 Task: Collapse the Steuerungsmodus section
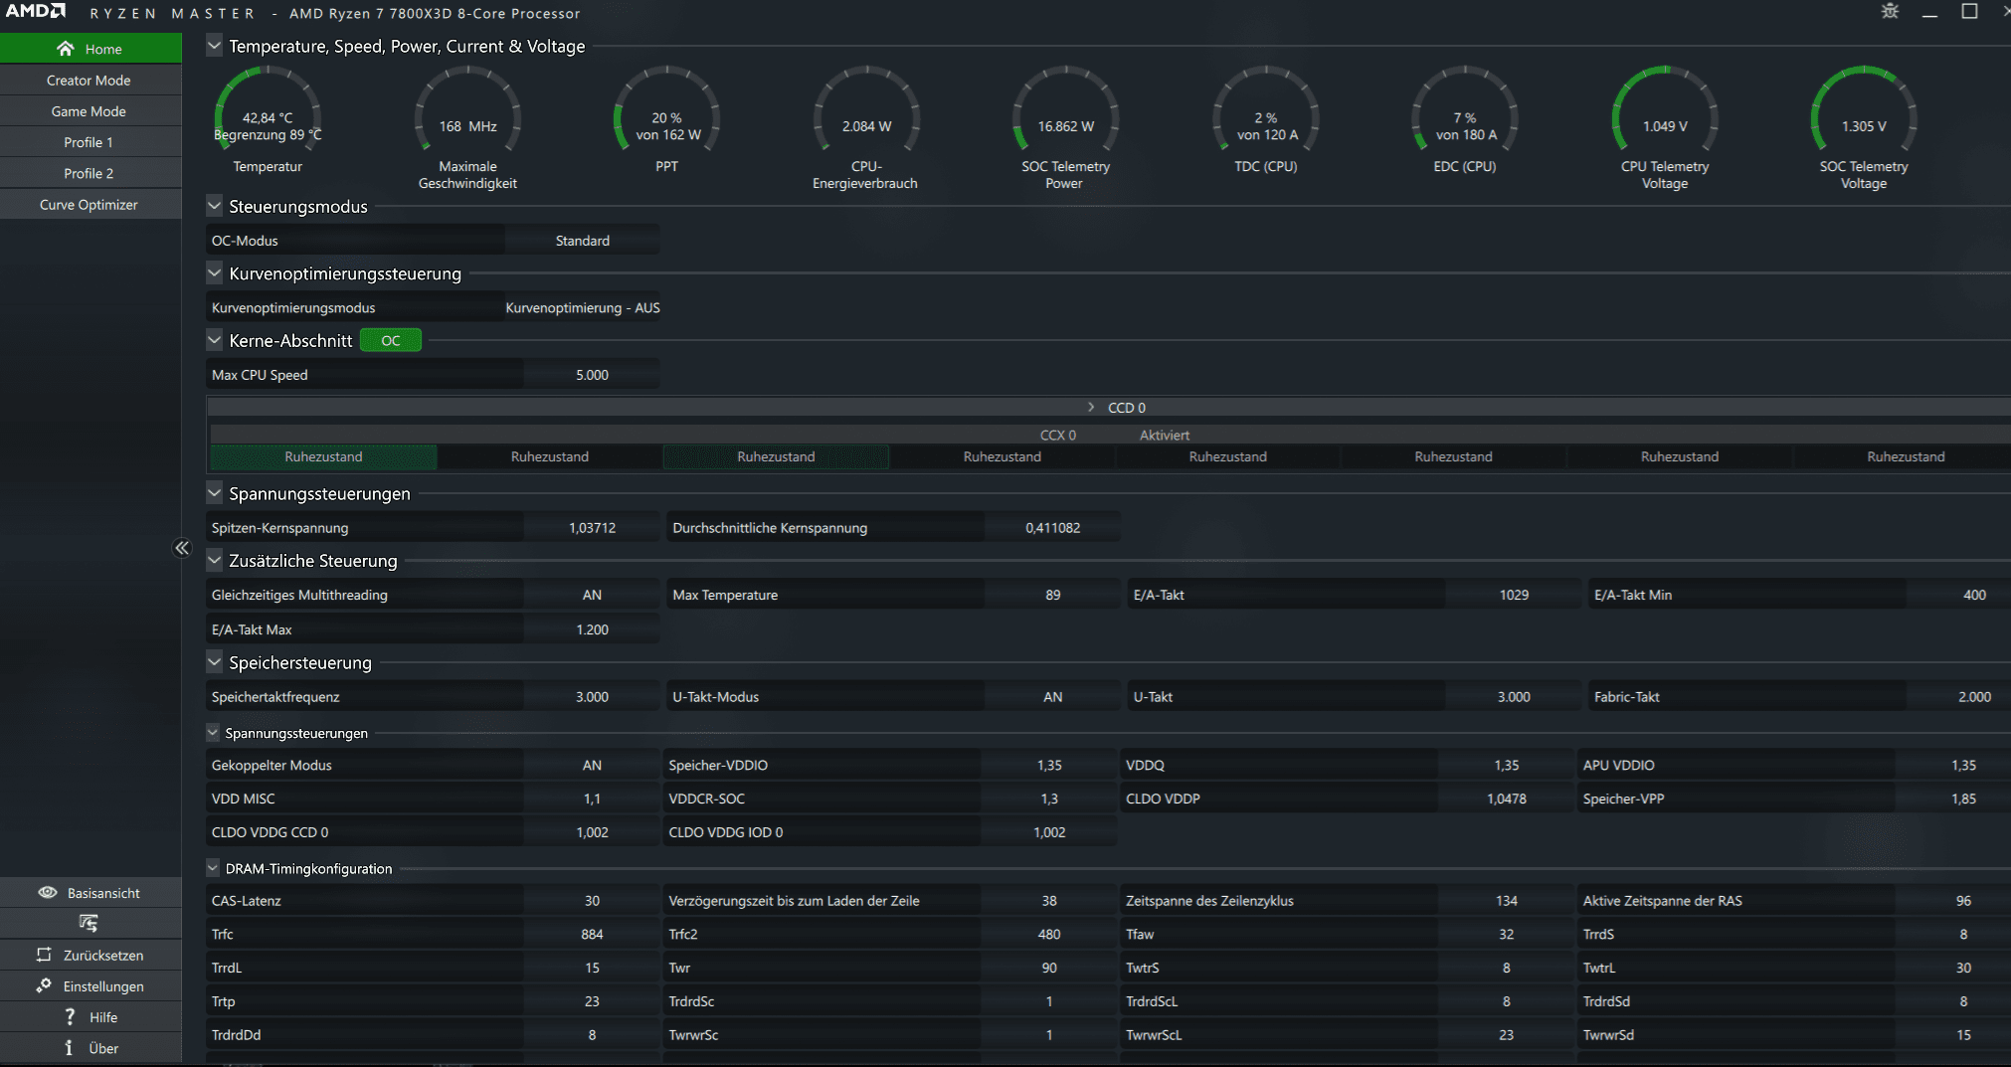pos(214,206)
